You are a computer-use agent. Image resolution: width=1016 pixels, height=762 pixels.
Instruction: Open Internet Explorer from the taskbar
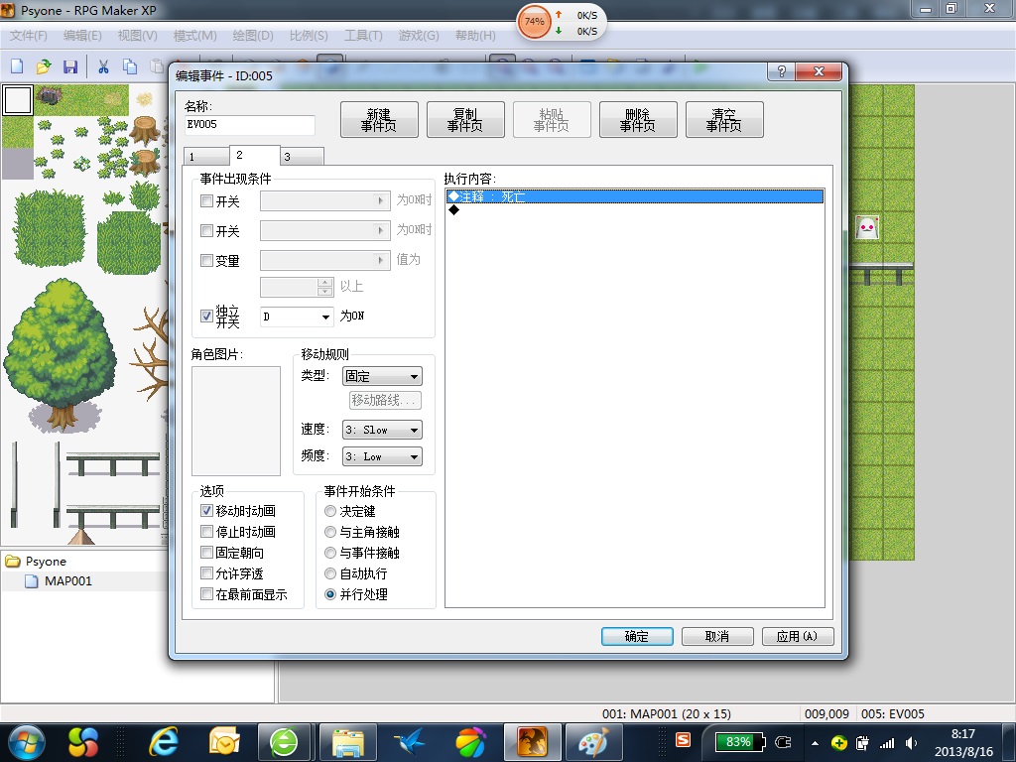tap(164, 741)
